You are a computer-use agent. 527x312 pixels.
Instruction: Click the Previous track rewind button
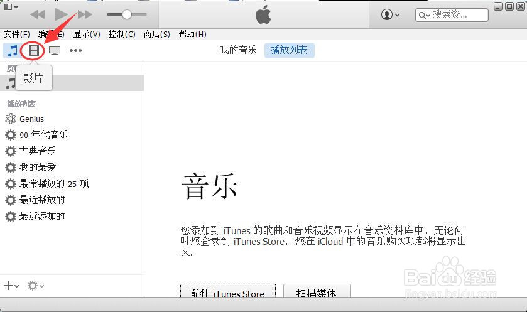pyautogui.click(x=37, y=14)
